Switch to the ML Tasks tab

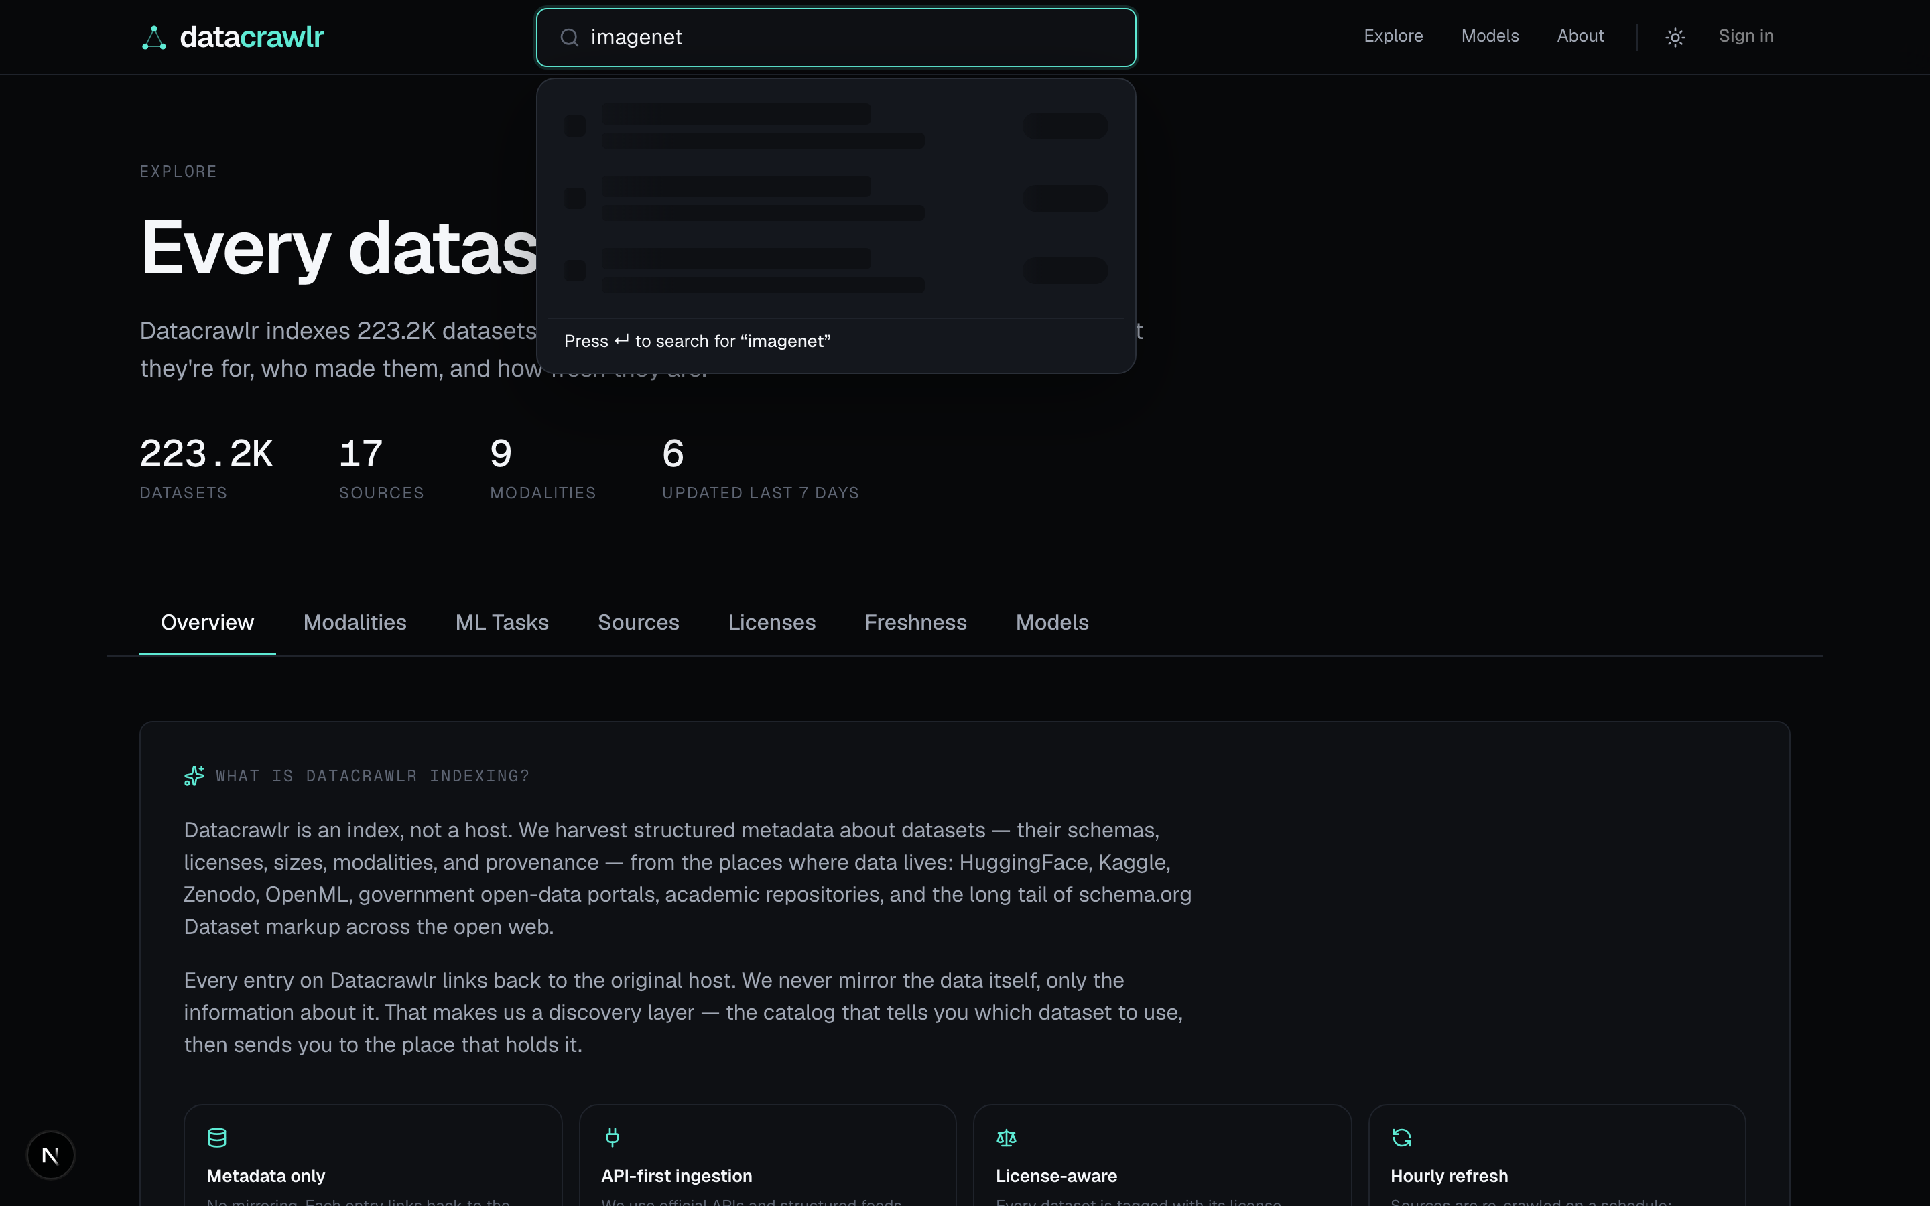point(502,622)
